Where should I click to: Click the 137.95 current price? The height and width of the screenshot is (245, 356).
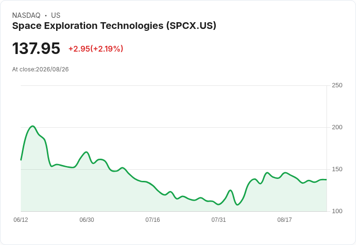36,48
